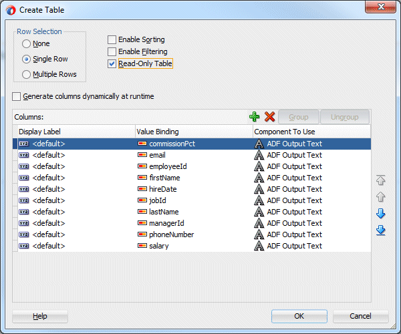
Task: Click the <default> label in firstName row
Action: click(x=49, y=177)
